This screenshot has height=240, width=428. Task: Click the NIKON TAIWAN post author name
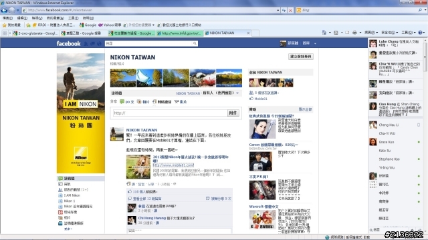tap(141, 130)
